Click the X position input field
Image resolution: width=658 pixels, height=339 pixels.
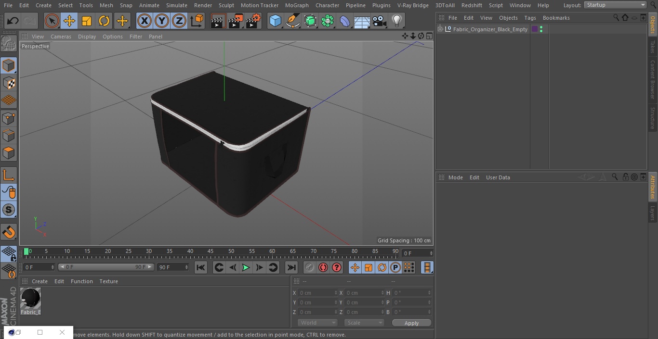click(317, 293)
